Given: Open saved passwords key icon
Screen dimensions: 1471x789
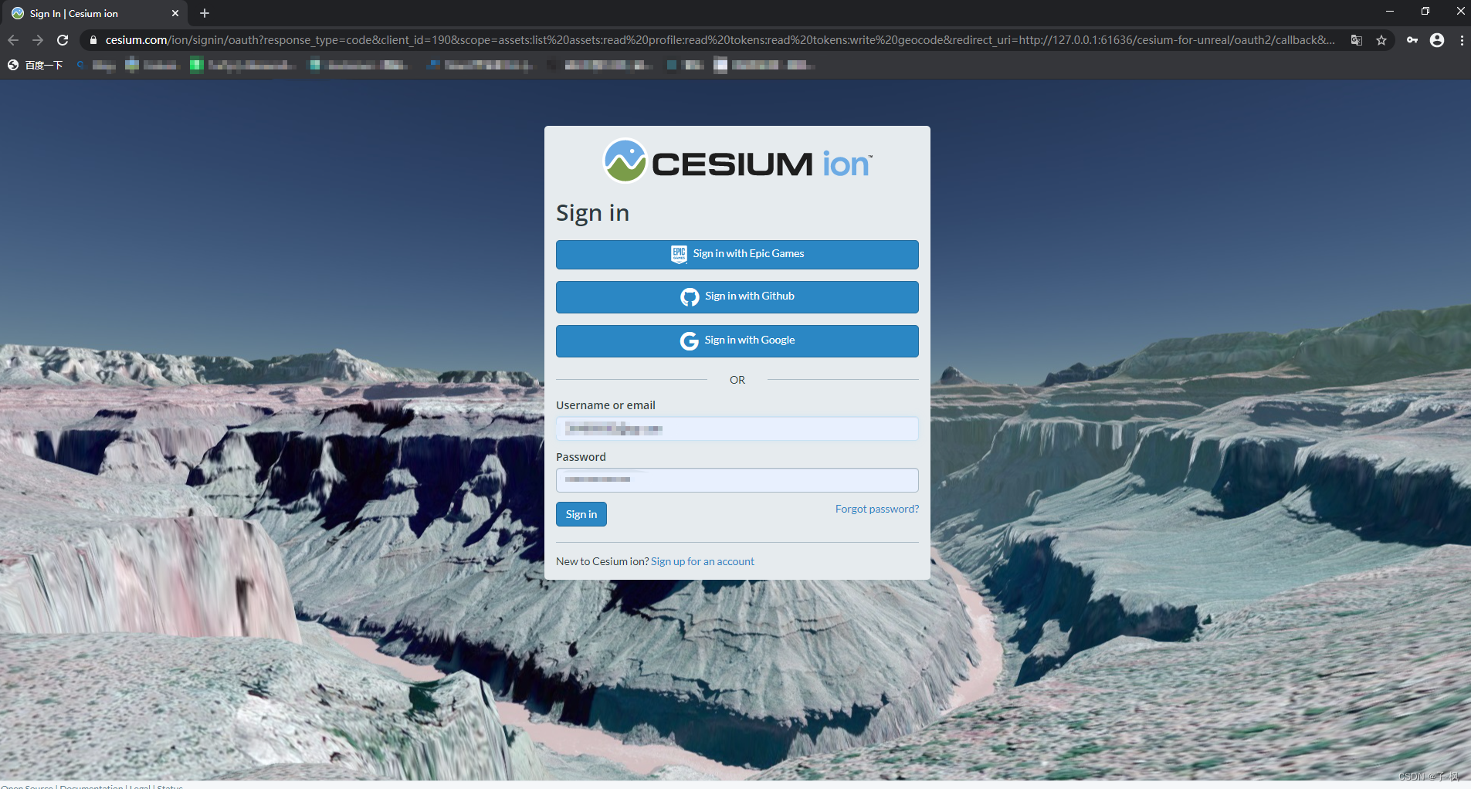Looking at the screenshot, I should (x=1412, y=40).
